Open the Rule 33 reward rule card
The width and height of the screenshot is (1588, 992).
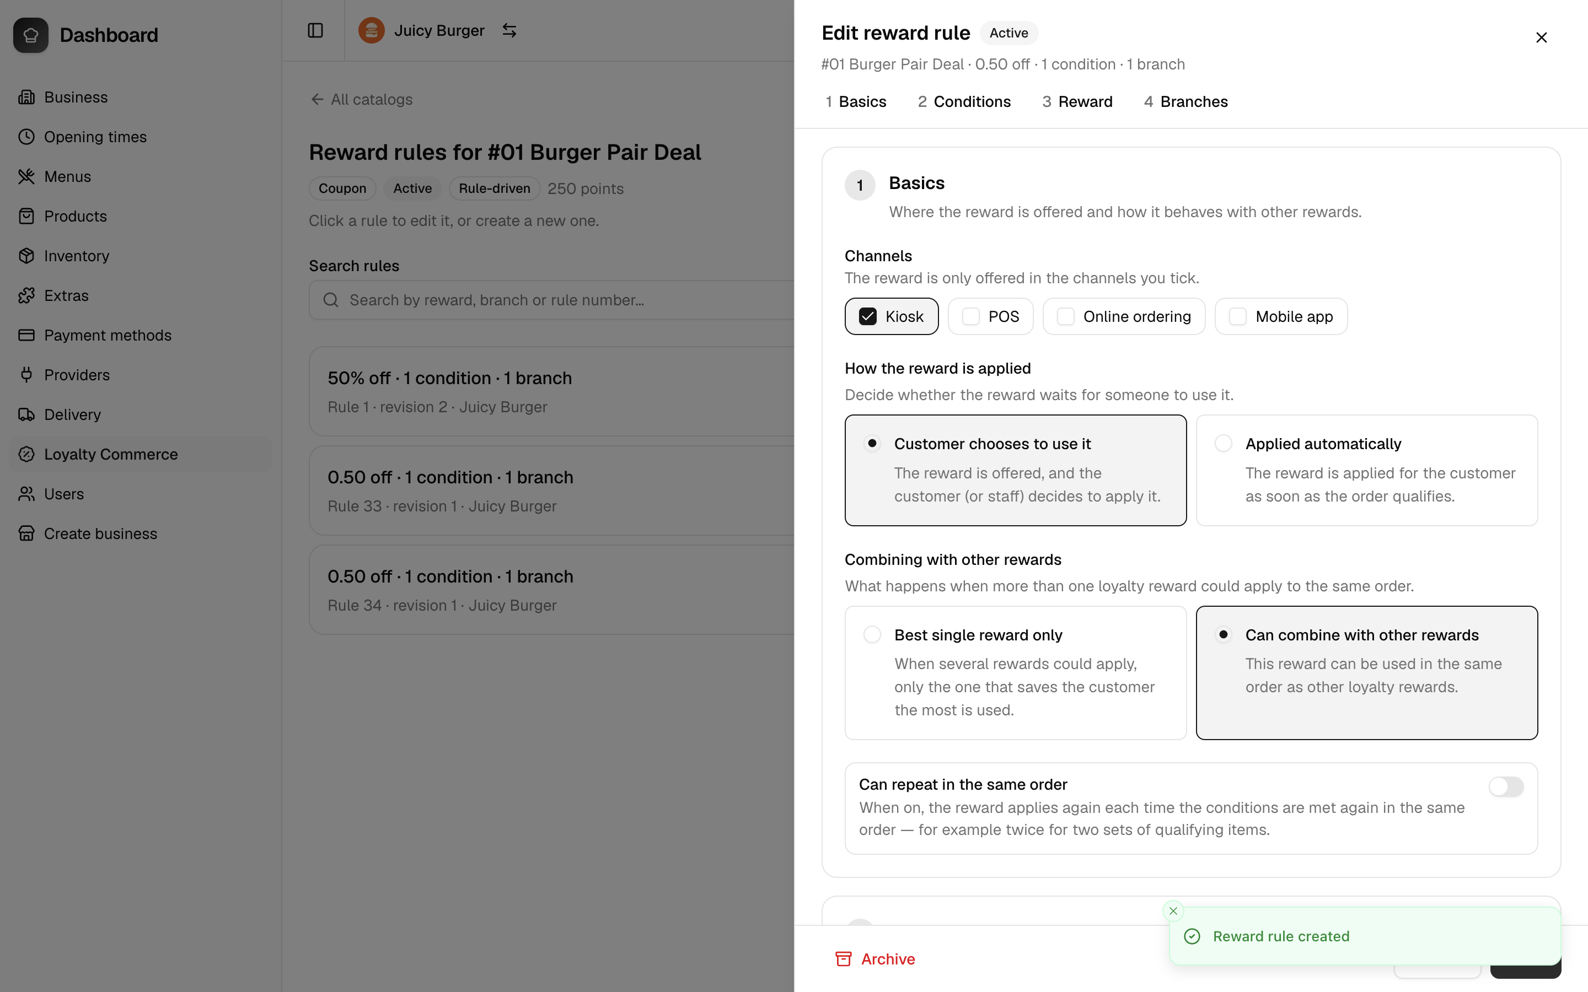(x=552, y=490)
